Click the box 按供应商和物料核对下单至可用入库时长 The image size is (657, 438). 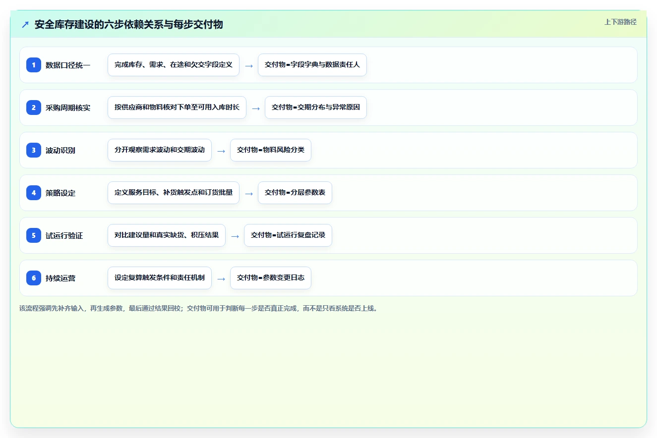tap(177, 108)
